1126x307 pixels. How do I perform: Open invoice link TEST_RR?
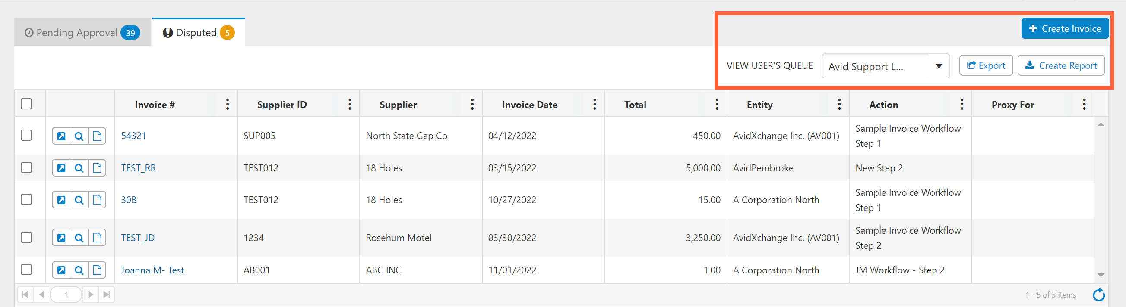(139, 168)
